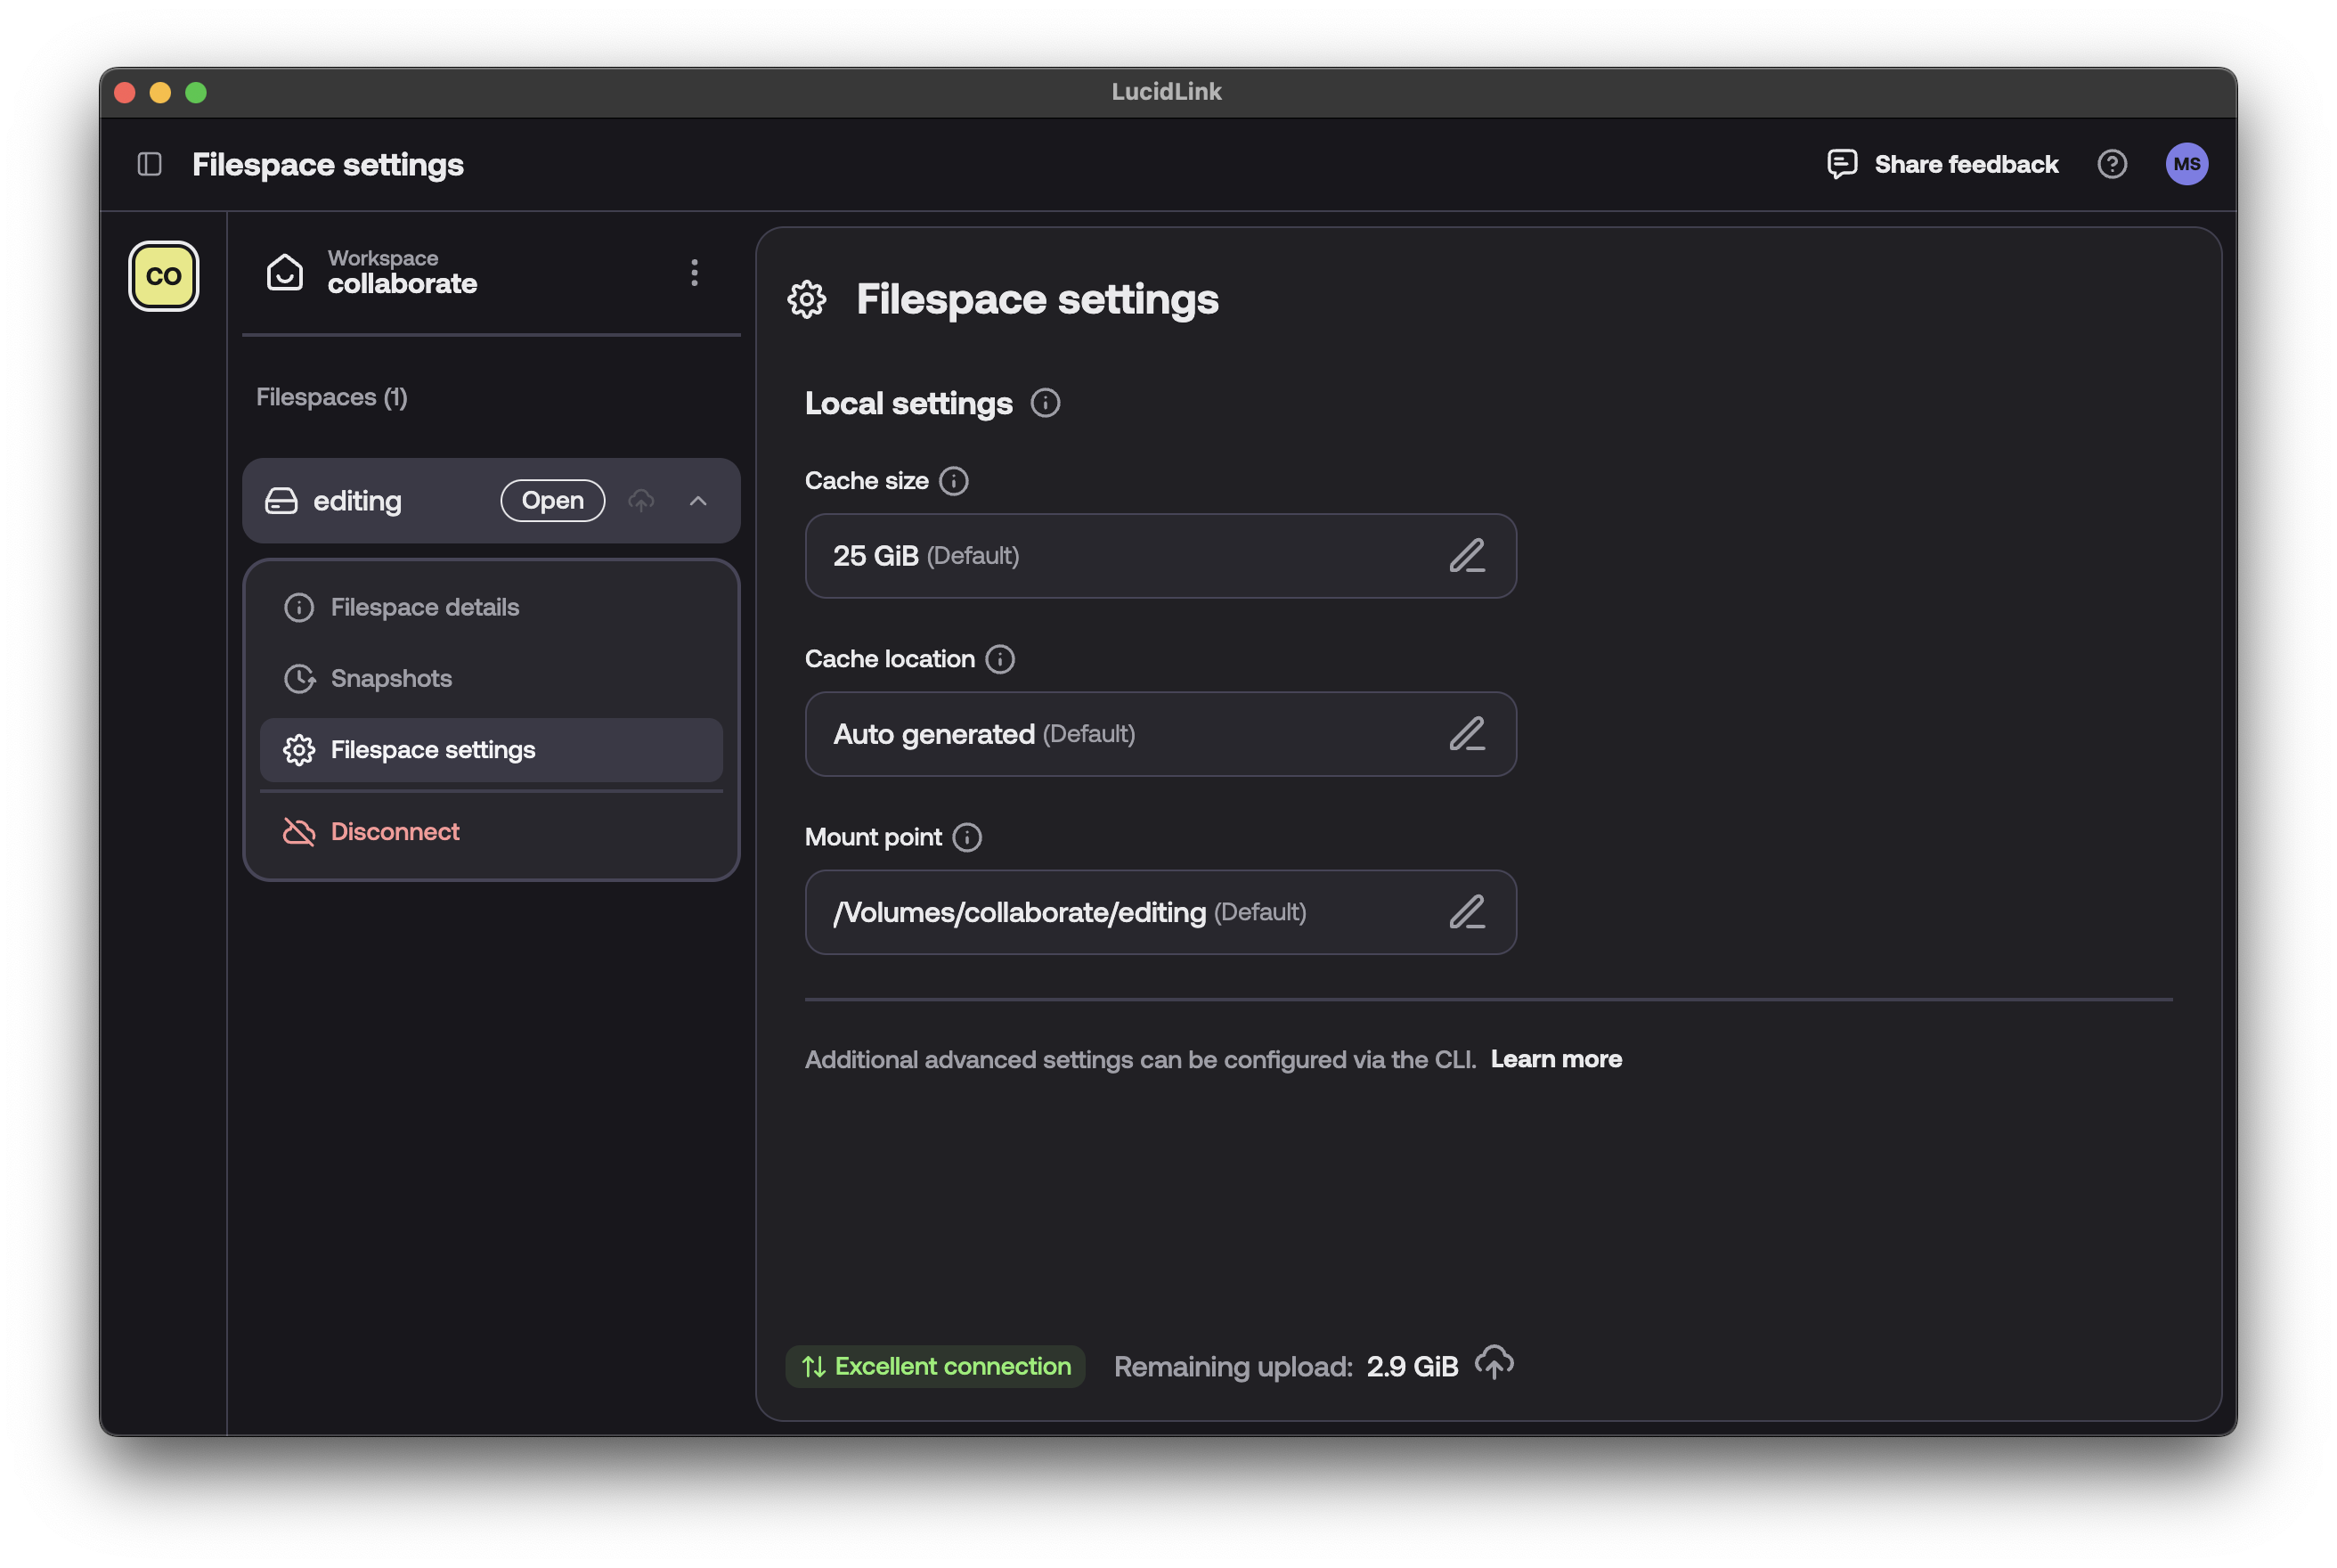Click the Filespace settings gear heading icon
Screen dimensions: 2337x1568
[x=807, y=299]
